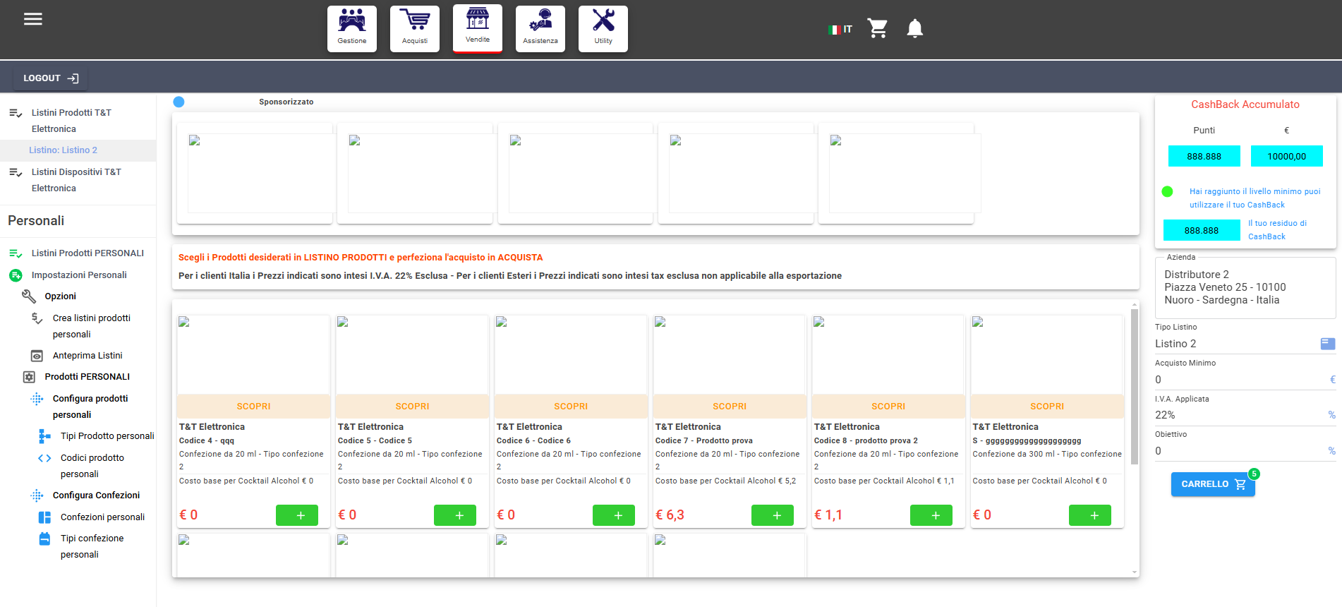Click the Prodotti PERSONALI gear icon
This screenshot has height=607, width=1342.
click(29, 377)
